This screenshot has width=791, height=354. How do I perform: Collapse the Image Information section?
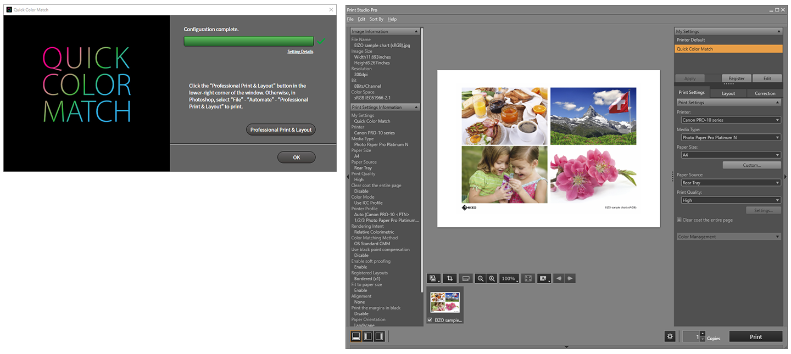point(386,31)
